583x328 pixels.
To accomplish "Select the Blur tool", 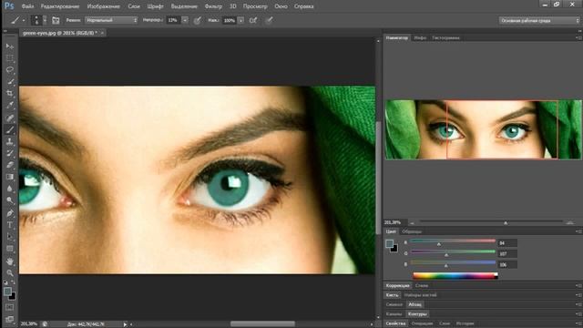I will click(x=10, y=189).
